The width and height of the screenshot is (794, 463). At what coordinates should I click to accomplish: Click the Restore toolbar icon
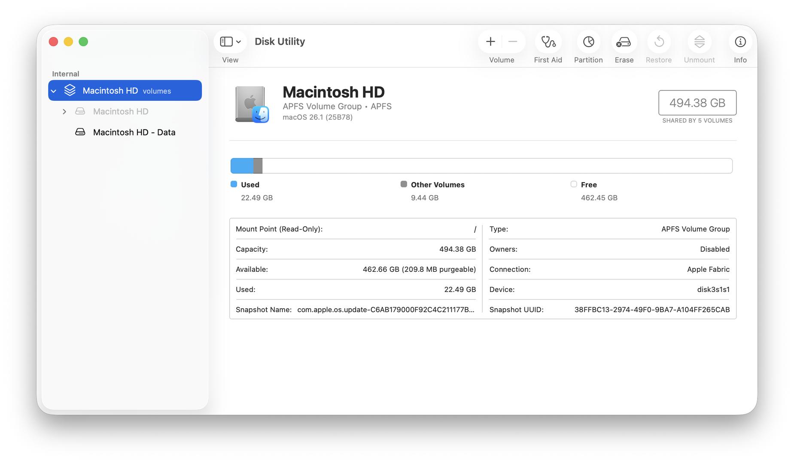pos(659,42)
